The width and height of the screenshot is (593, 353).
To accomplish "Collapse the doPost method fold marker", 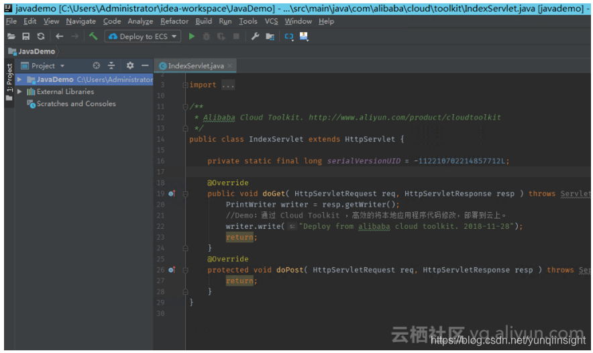I will (x=185, y=270).
